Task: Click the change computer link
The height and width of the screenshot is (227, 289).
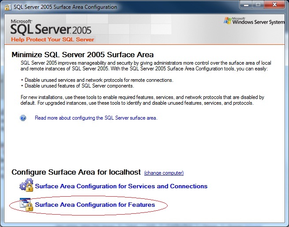Action: click(x=164, y=173)
